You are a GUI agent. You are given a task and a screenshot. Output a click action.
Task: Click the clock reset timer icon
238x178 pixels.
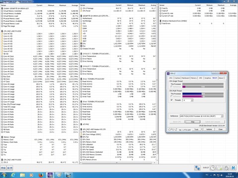click(x=213, y=168)
